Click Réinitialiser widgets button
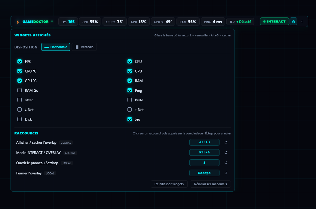Viewport: 316px width, 209px height. [x=169, y=184]
